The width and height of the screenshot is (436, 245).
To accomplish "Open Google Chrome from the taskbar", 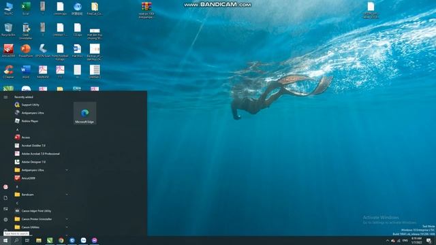I will click(61, 240).
